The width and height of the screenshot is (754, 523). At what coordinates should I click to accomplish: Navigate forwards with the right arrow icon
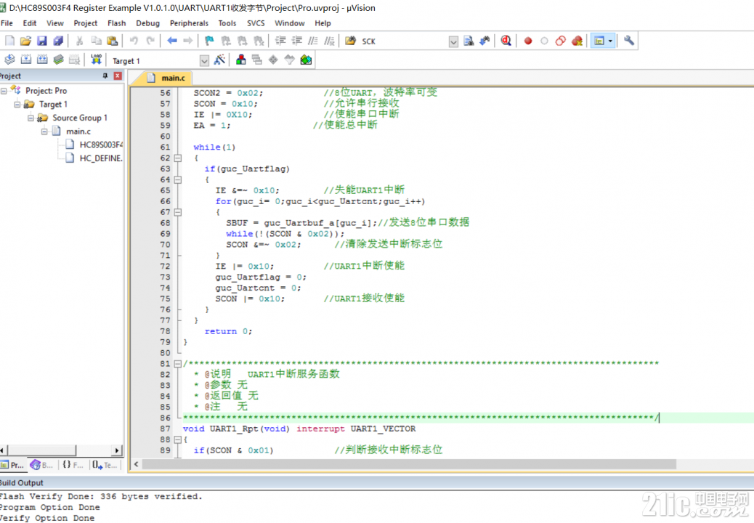coord(188,41)
